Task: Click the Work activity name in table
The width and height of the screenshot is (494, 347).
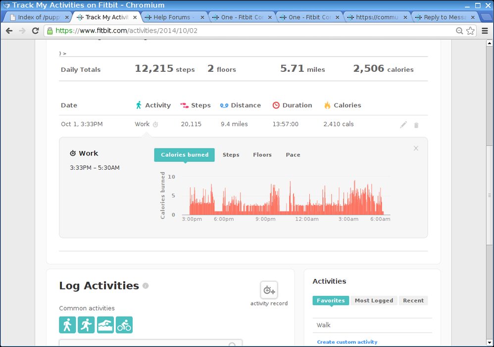Action: (x=142, y=124)
